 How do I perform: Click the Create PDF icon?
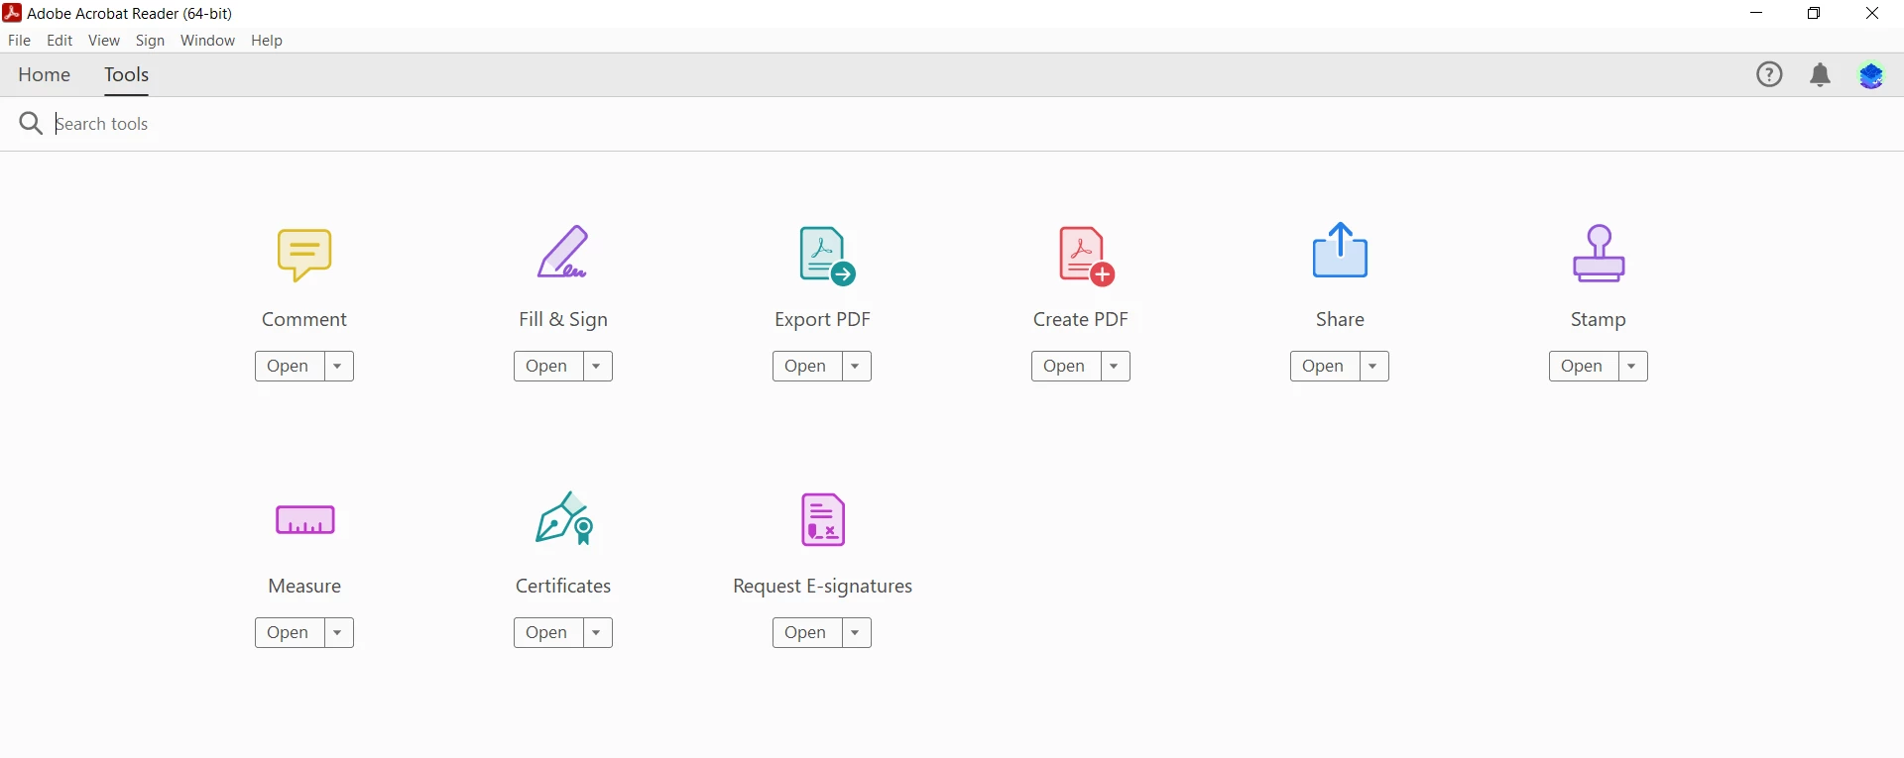pyautogui.click(x=1086, y=257)
